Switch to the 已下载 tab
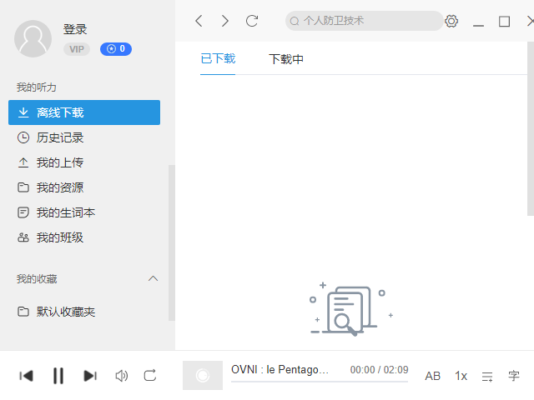The image size is (534, 400). click(218, 59)
